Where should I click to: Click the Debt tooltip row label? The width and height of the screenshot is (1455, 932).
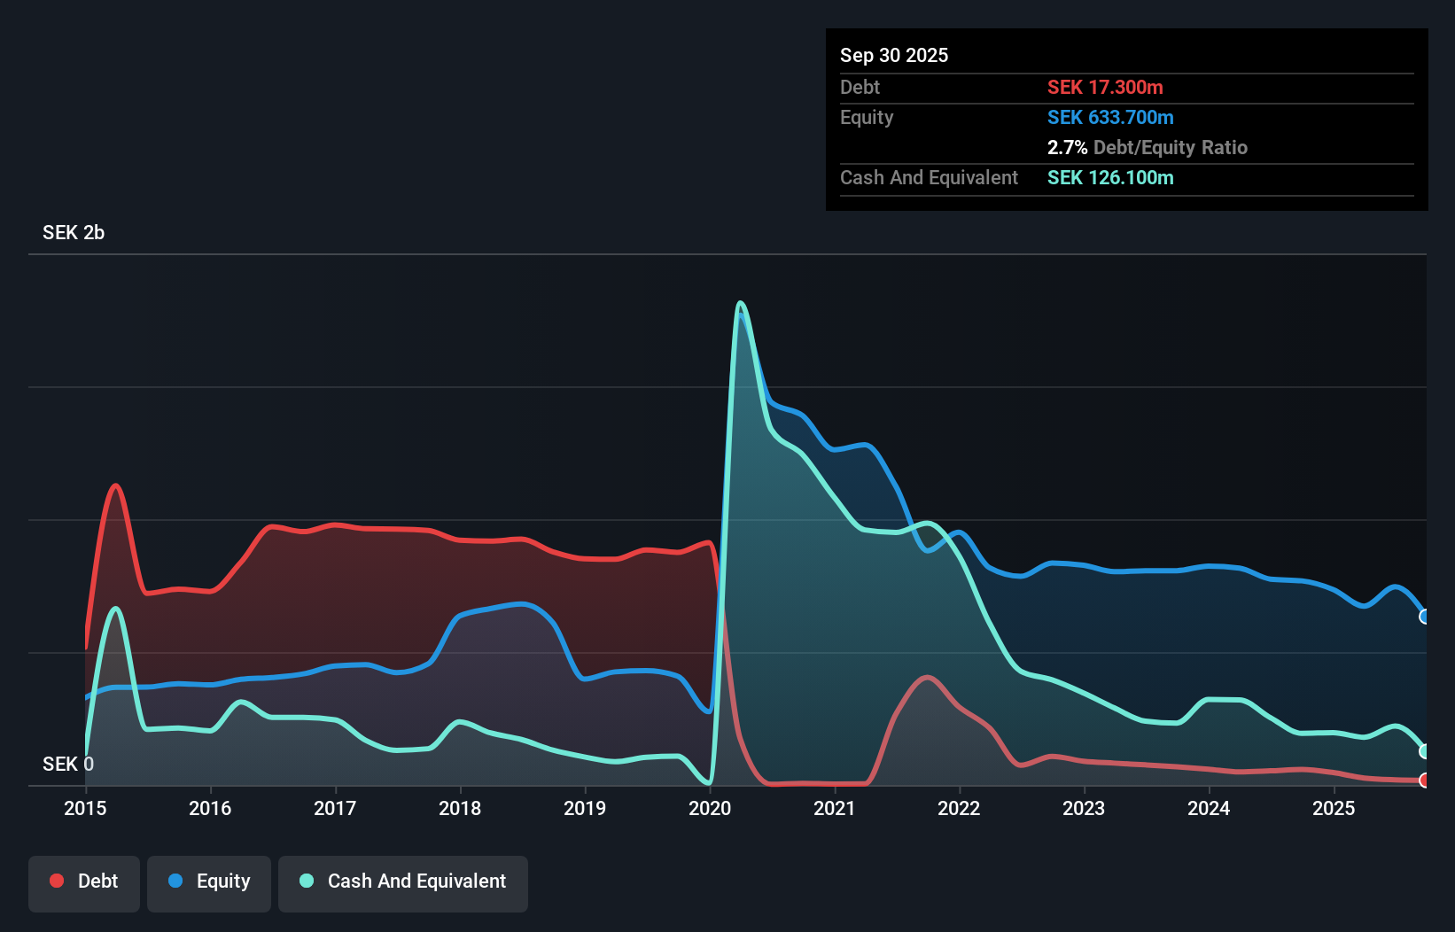click(860, 87)
